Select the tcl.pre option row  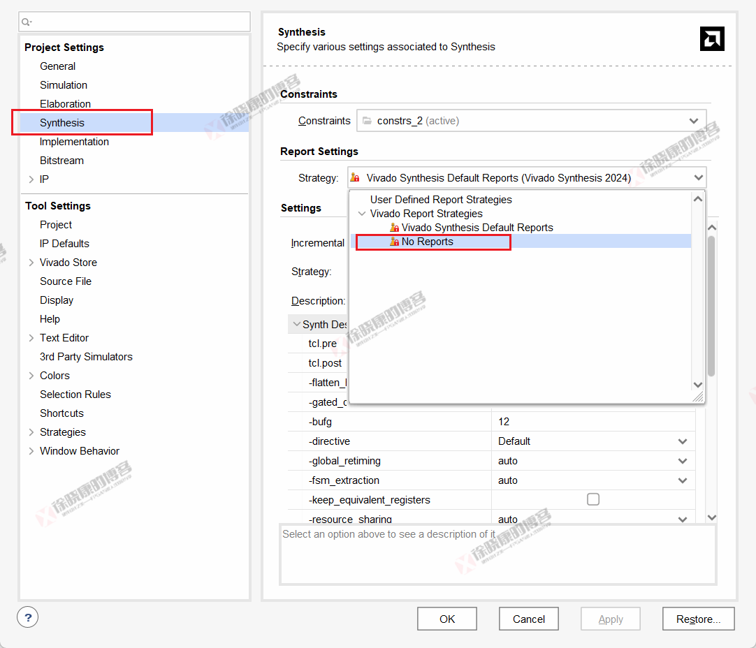318,344
